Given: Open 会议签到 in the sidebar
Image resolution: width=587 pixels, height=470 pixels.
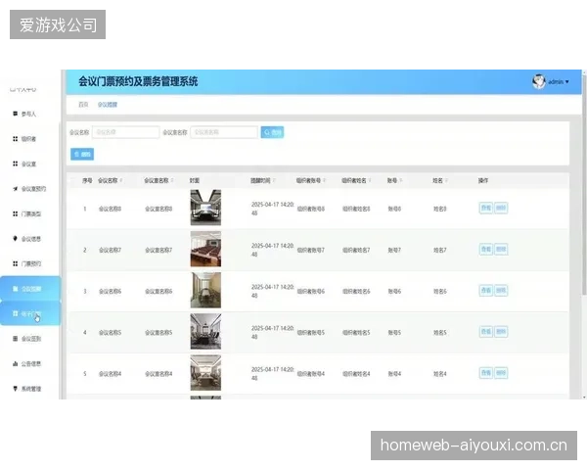Looking at the screenshot, I should coord(30,339).
